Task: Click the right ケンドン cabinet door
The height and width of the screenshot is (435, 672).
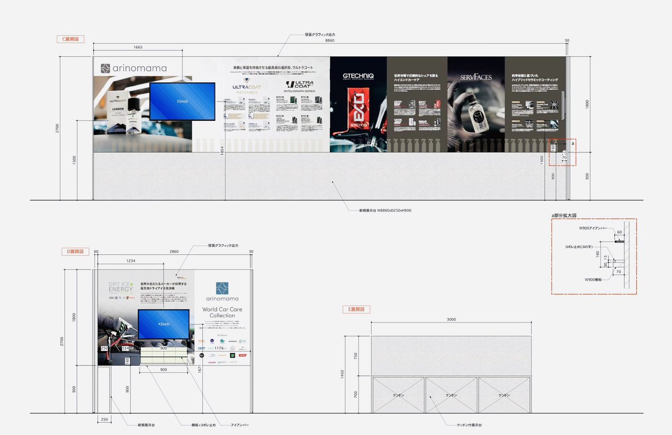Action: 505,395
